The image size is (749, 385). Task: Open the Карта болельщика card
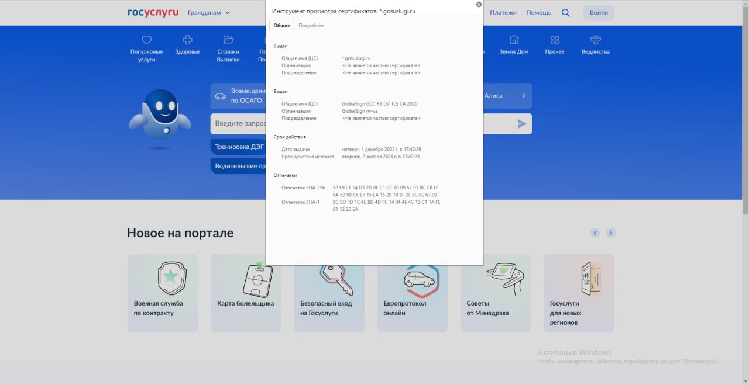point(246,293)
